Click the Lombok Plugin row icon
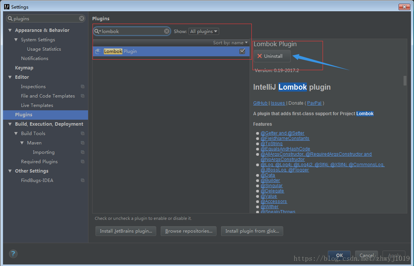Viewport: 414px width, 266px height. click(98, 51)
